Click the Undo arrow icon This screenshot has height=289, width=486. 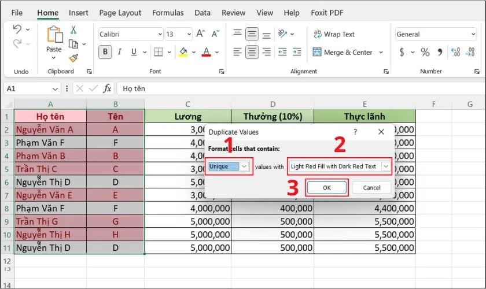17,29
